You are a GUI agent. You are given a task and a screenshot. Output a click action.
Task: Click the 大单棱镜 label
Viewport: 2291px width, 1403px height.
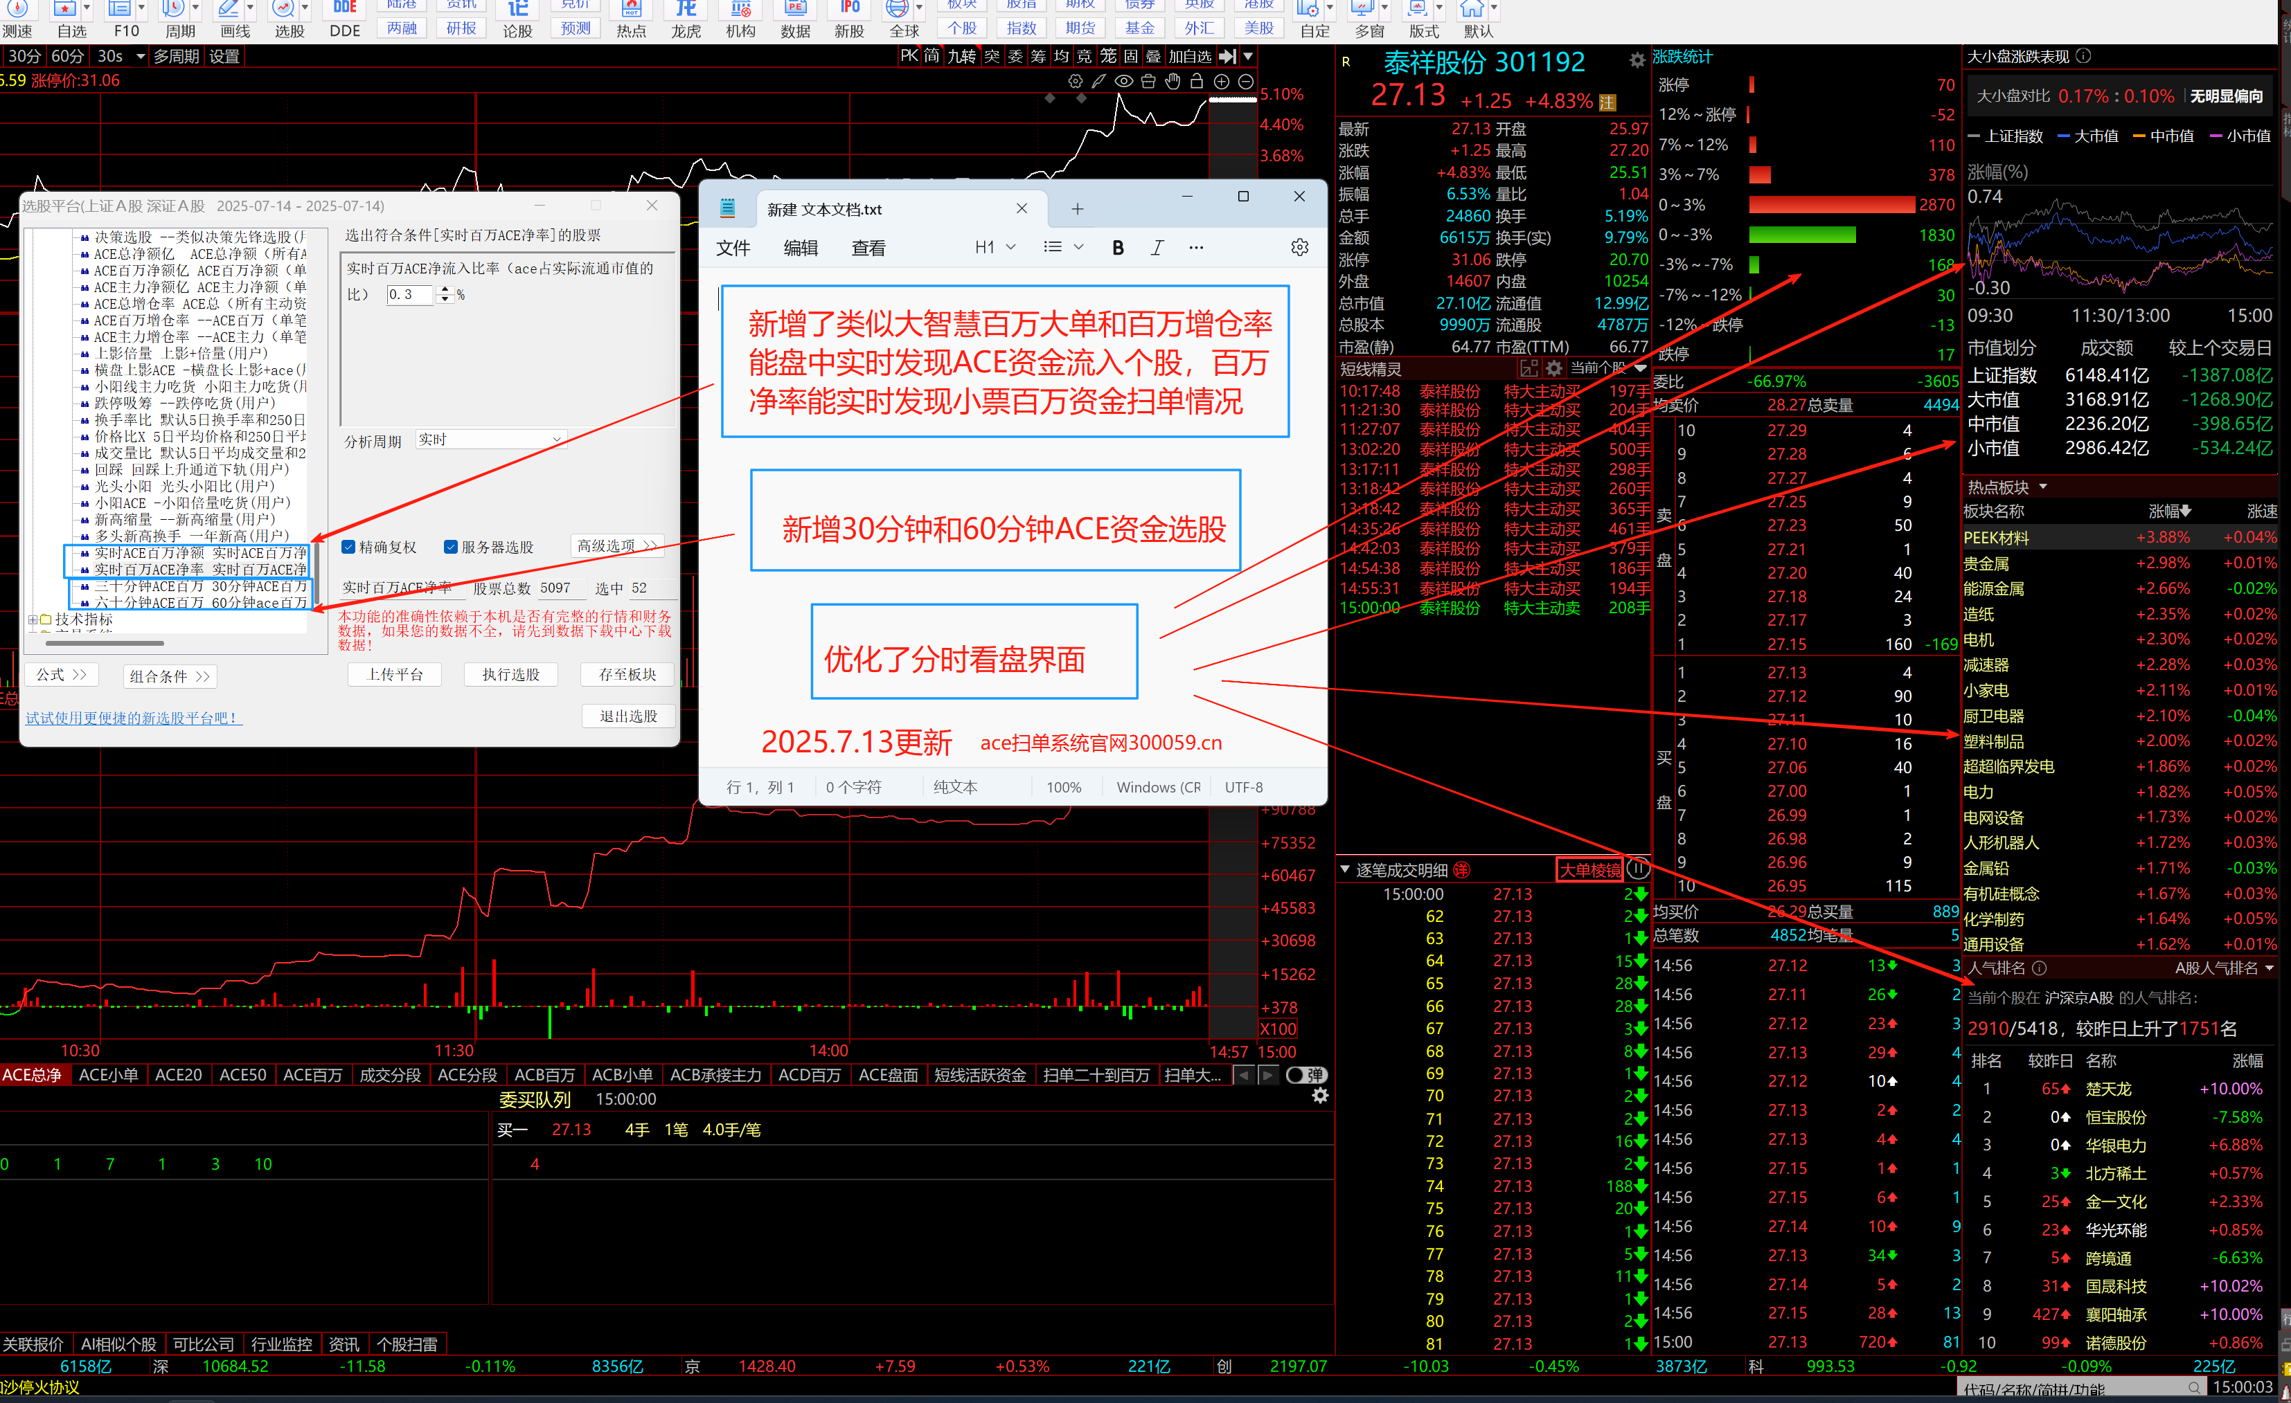click(1589, 869)
